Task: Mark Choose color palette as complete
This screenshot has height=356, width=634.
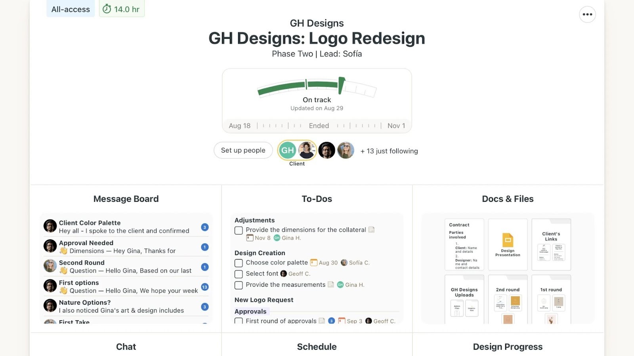Action: (238, 263)
